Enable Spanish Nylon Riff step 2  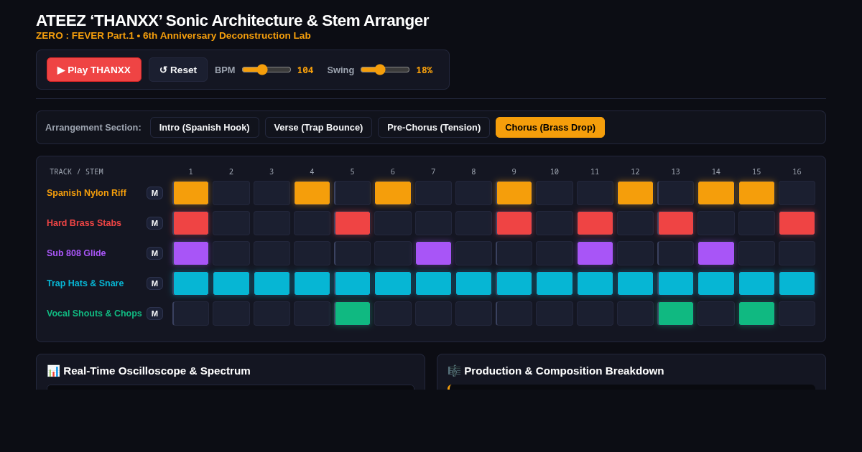click(x=231, y=193)
